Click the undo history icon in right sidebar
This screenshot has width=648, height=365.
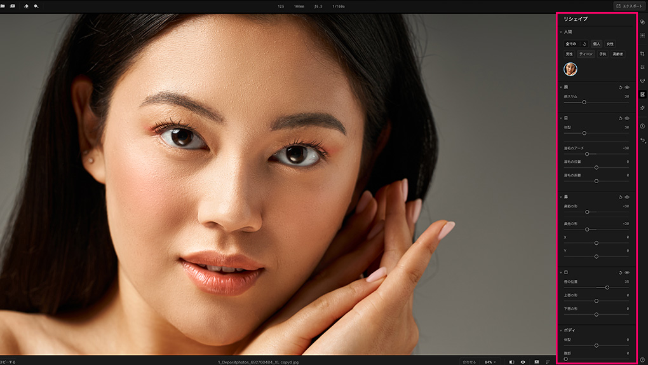click(642, 141)
